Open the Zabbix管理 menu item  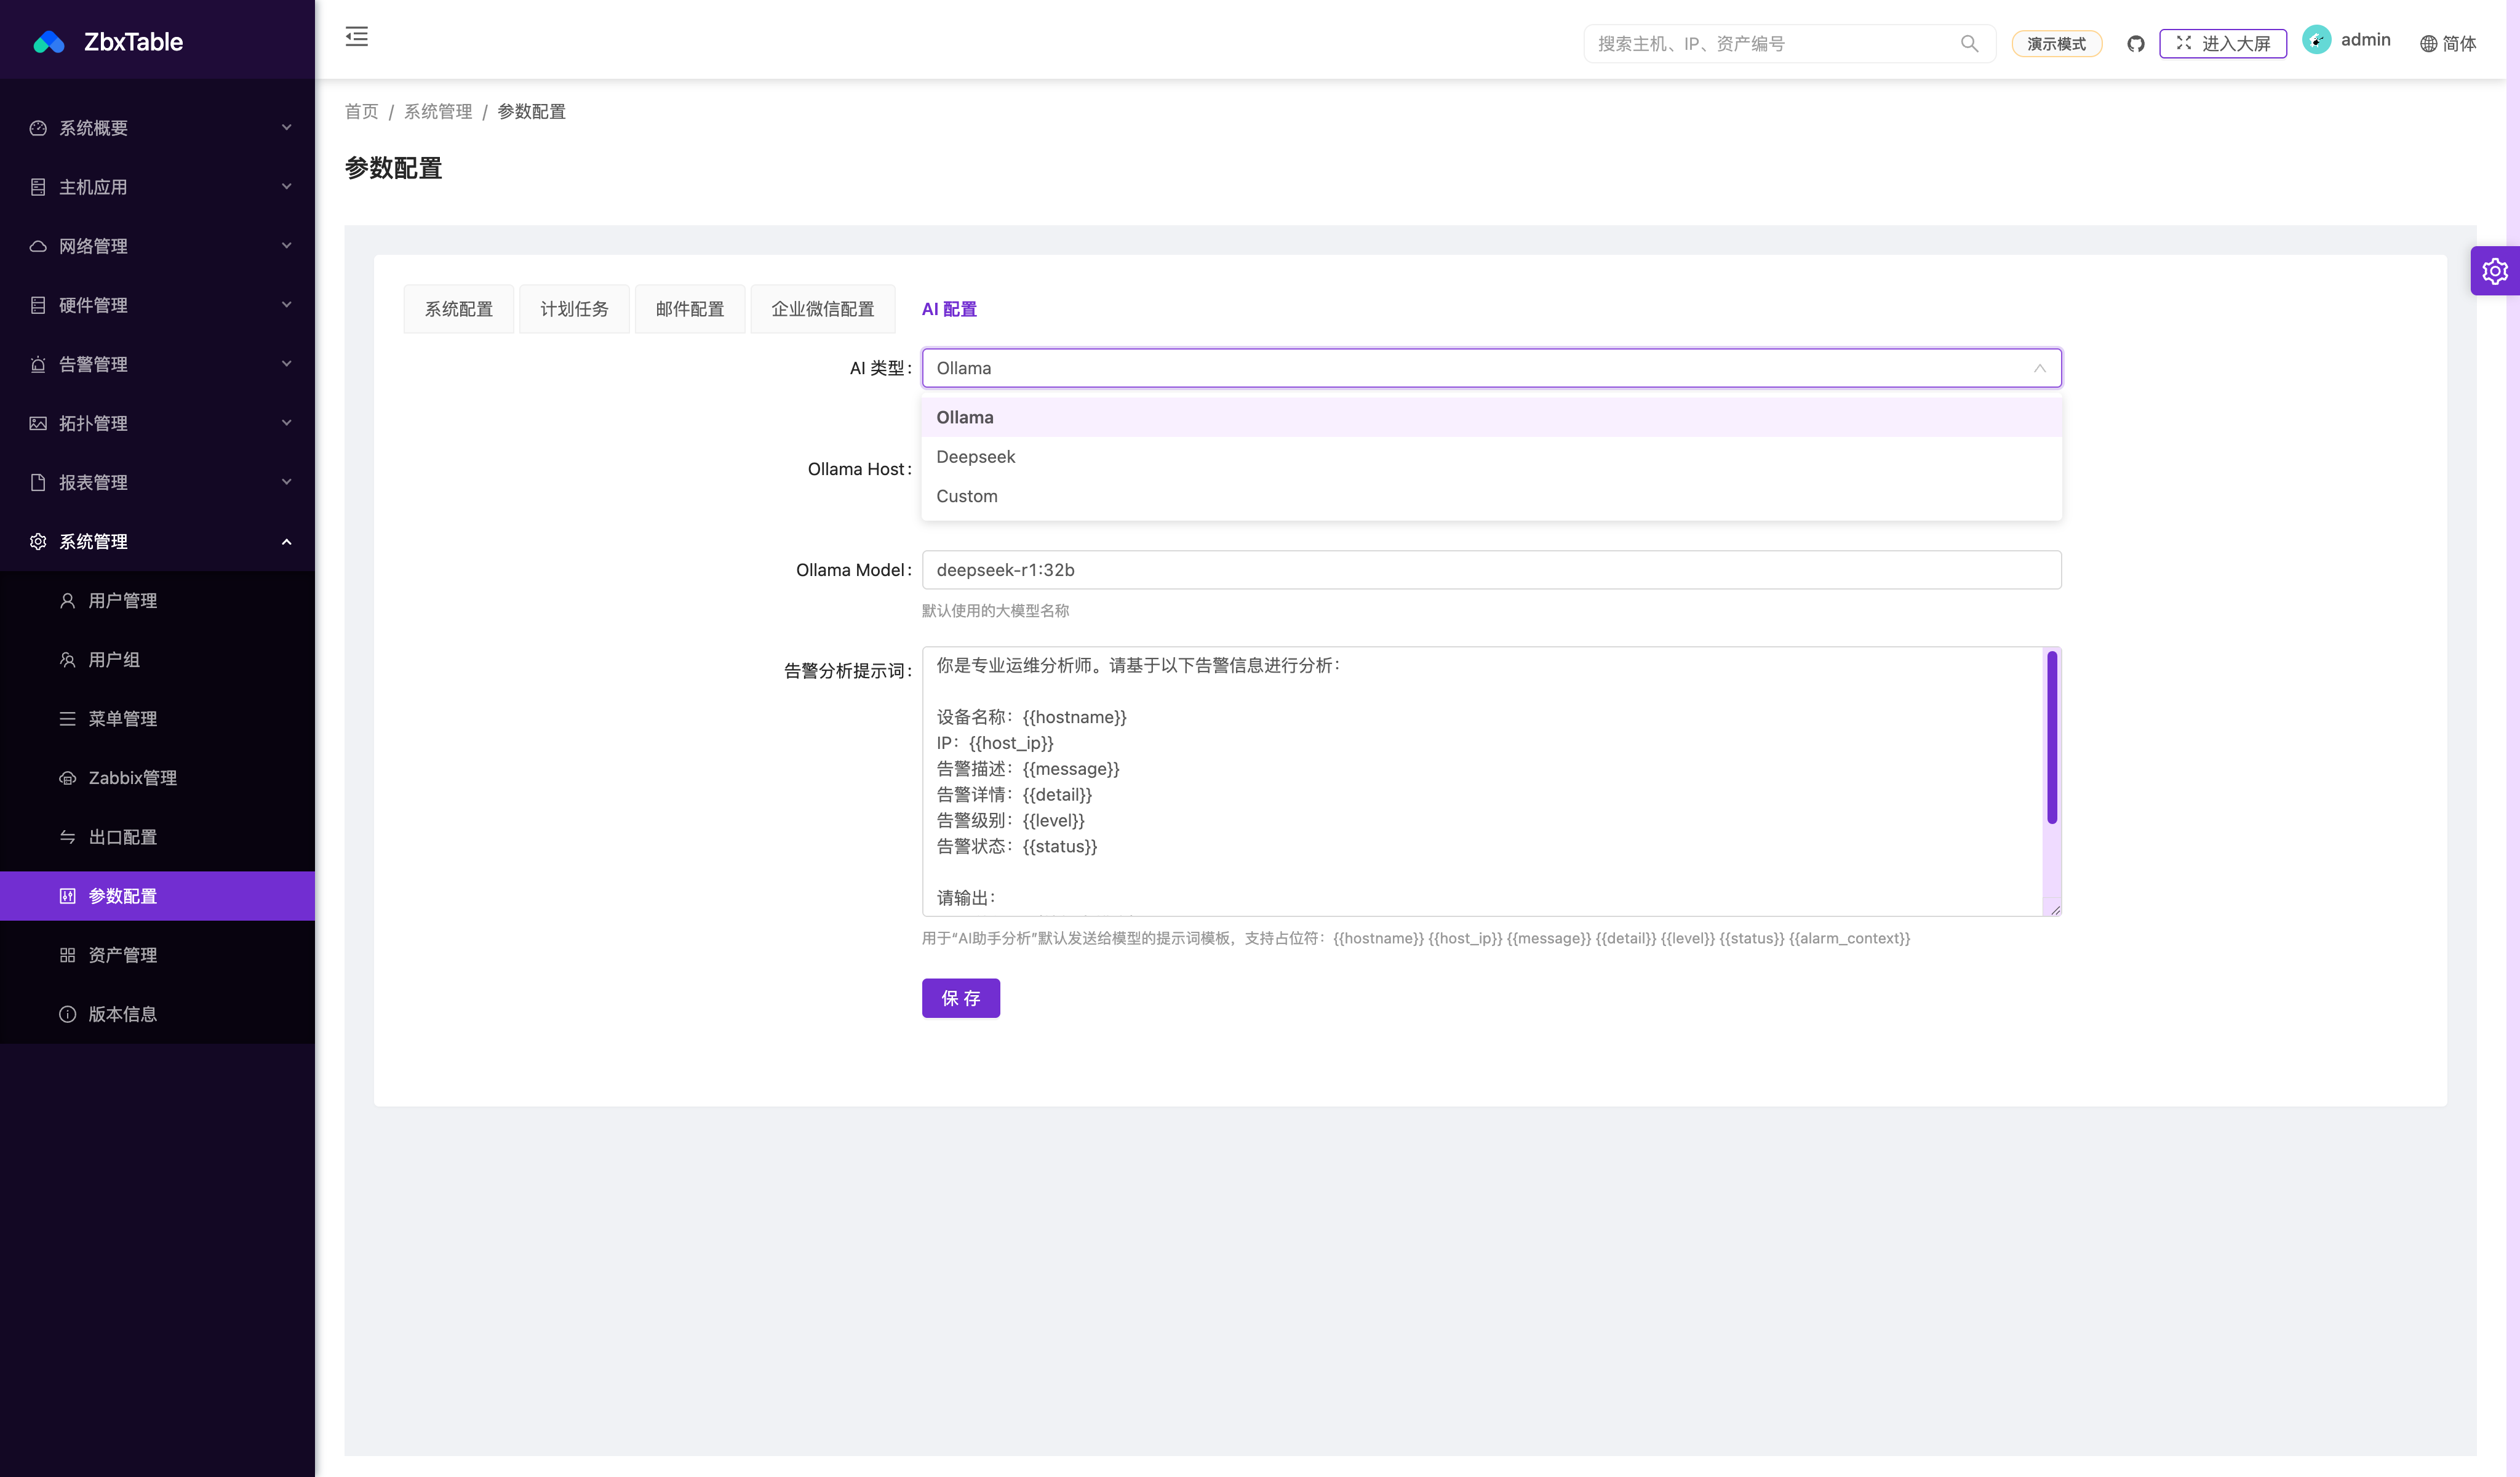coord(157,777)
